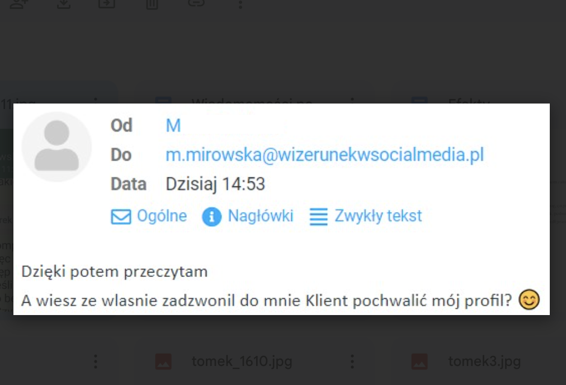Click the blue info icon beside Nagłówki
The height and width of the screenshot is (385, 566).
click(x=211, y=217)
